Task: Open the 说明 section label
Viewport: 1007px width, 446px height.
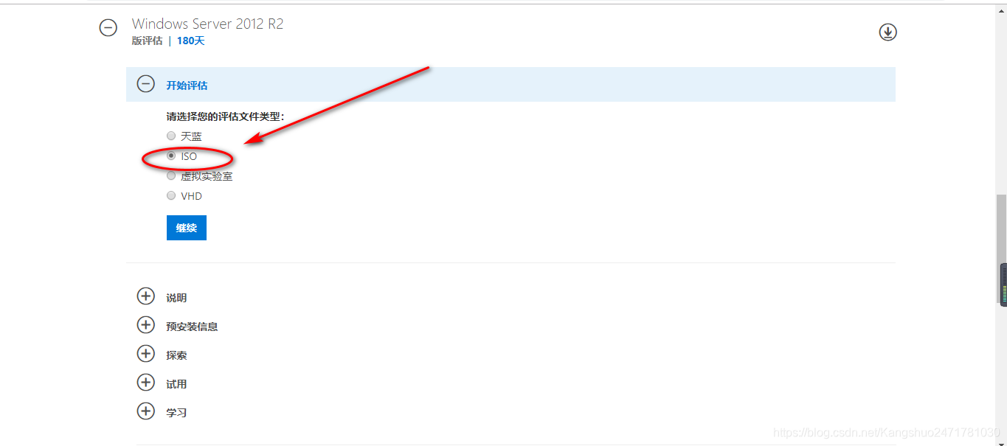Action: point(176,298)
